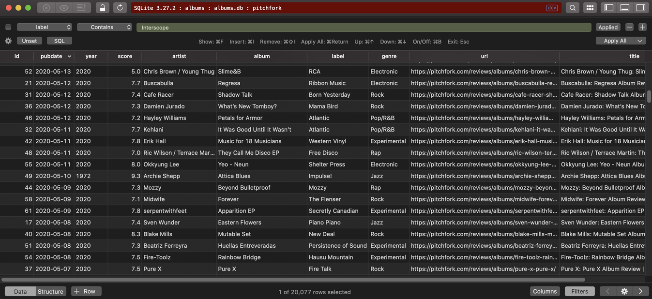Open the Columns button
This screenshot has width=652, height=299.
(x=545, y=291)
